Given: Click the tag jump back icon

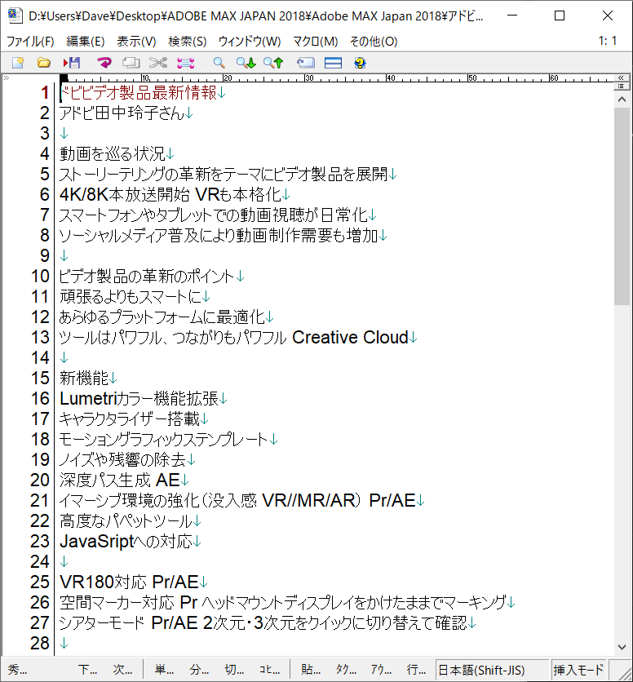Looking at the screenshot, I should pos(306,63).
